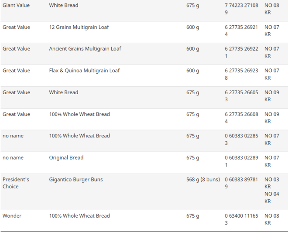Screen dimensions: 288x232
Task: Click the Ancient Grains Multigrain Loaf entry
Action: [85, 49]
